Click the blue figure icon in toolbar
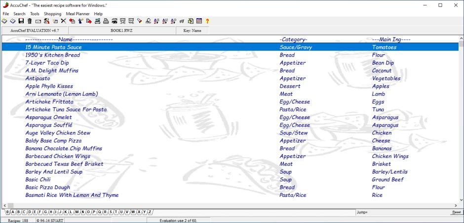 [80, 21]
